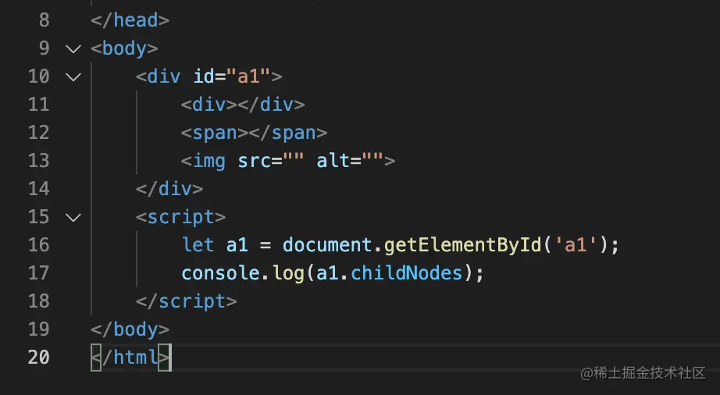Viewport: 720px width, 395px height.
Task: Select line number 11 in the gutter
Action: (x=38, y=105)
